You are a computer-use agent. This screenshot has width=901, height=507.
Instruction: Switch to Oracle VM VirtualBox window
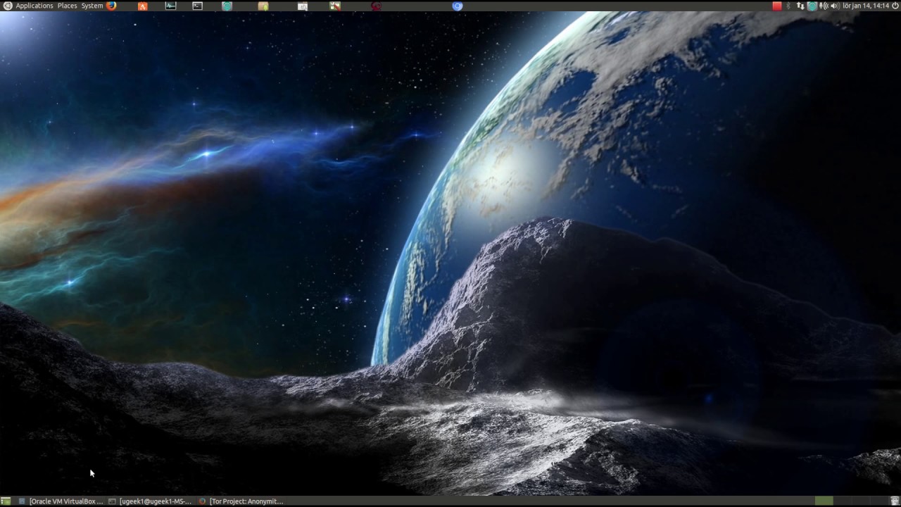[x=61, y=501]
